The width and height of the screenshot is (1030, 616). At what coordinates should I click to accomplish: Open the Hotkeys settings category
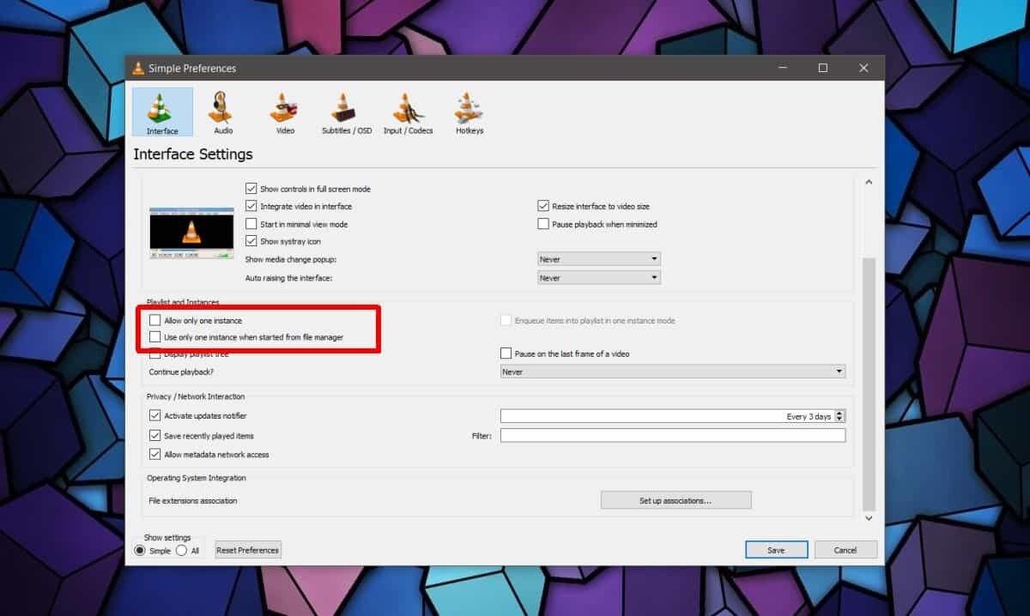click(470, 112)
